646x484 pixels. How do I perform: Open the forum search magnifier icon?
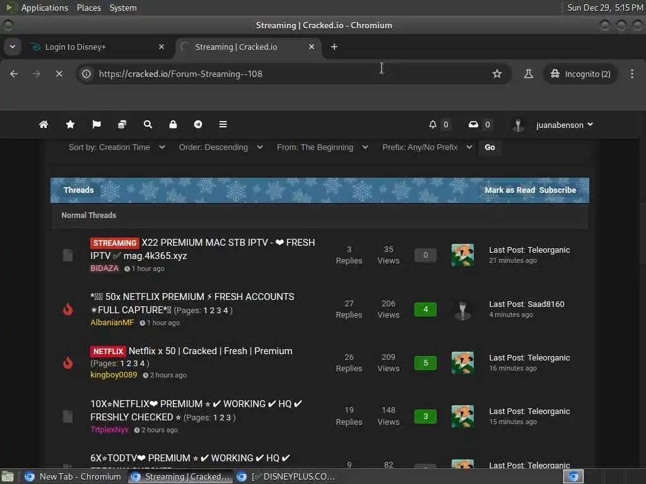click(148, 124)
